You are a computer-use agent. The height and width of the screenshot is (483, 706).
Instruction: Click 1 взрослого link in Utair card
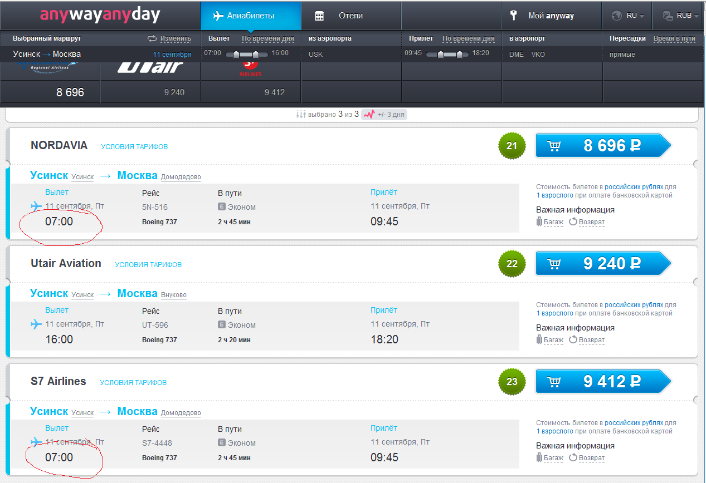(x=554, y=313)
